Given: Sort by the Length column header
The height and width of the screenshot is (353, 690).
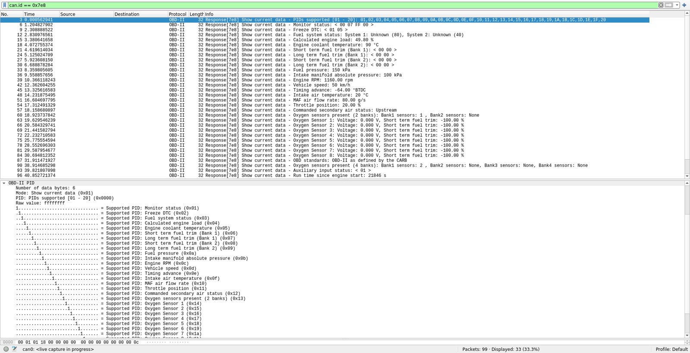Looking at the screenshot, I should click(x=196, y=14).
